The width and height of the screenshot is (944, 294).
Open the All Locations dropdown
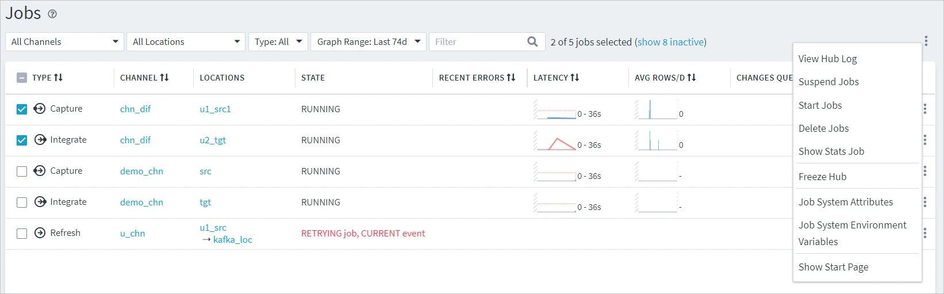pos(186,42)
